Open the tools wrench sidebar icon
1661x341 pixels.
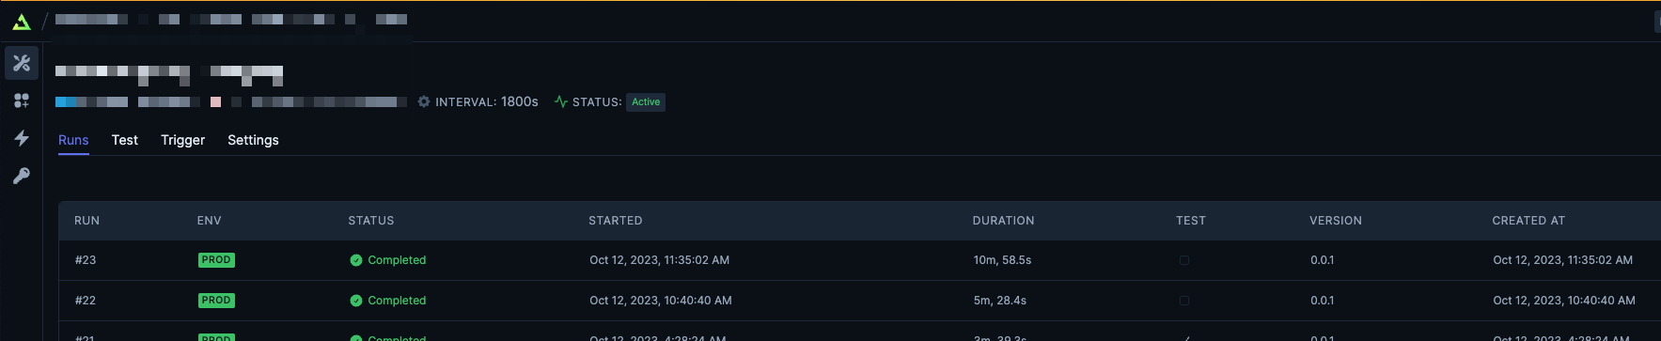tap(22, 63)
